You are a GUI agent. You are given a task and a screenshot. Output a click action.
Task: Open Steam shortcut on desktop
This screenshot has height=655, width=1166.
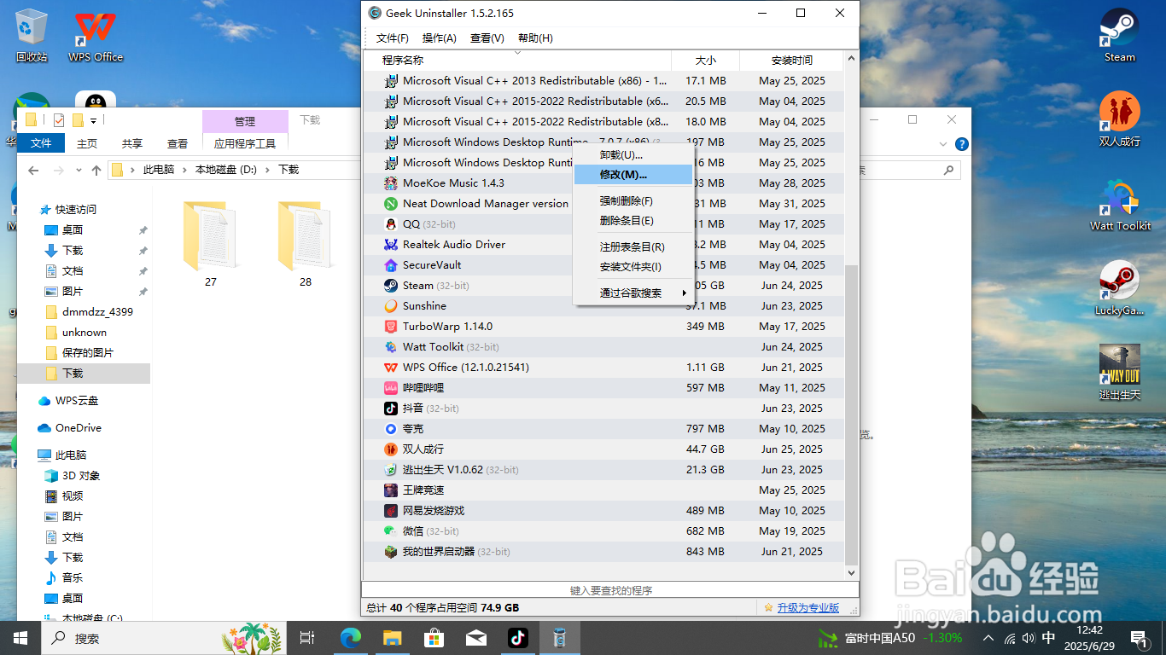pos(1119,36)
